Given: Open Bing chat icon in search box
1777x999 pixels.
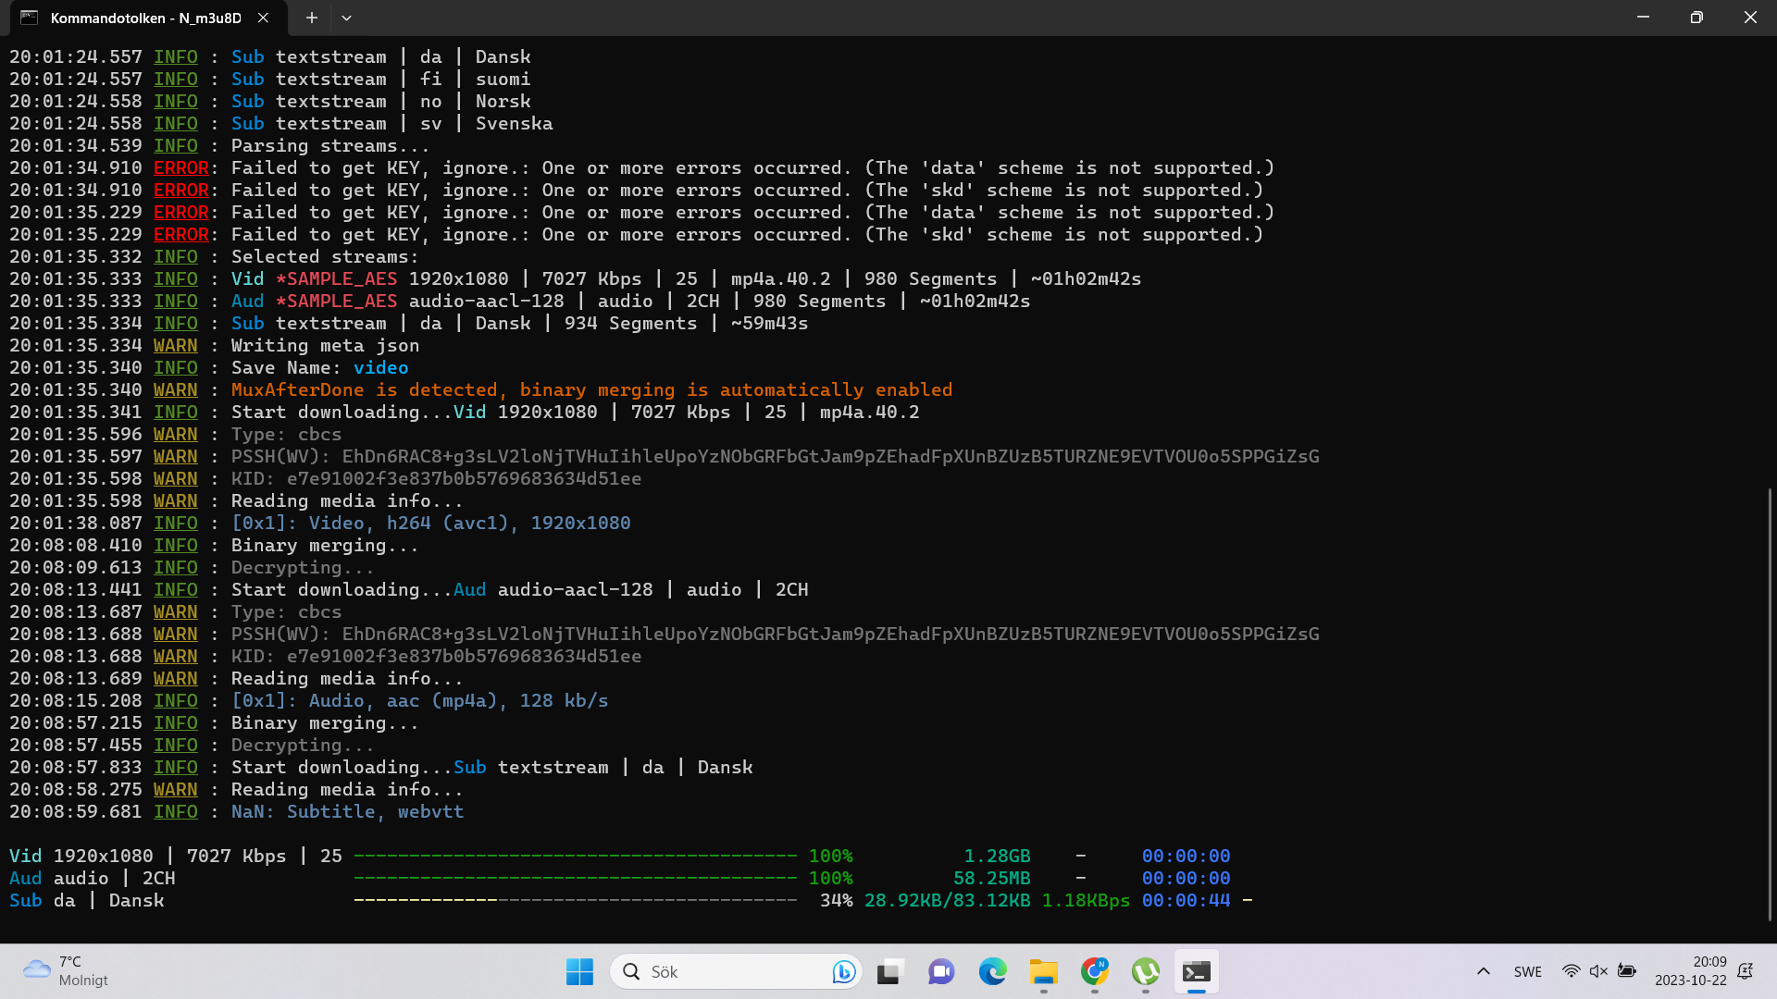Looking at the screenshot, I should [843, 971].
